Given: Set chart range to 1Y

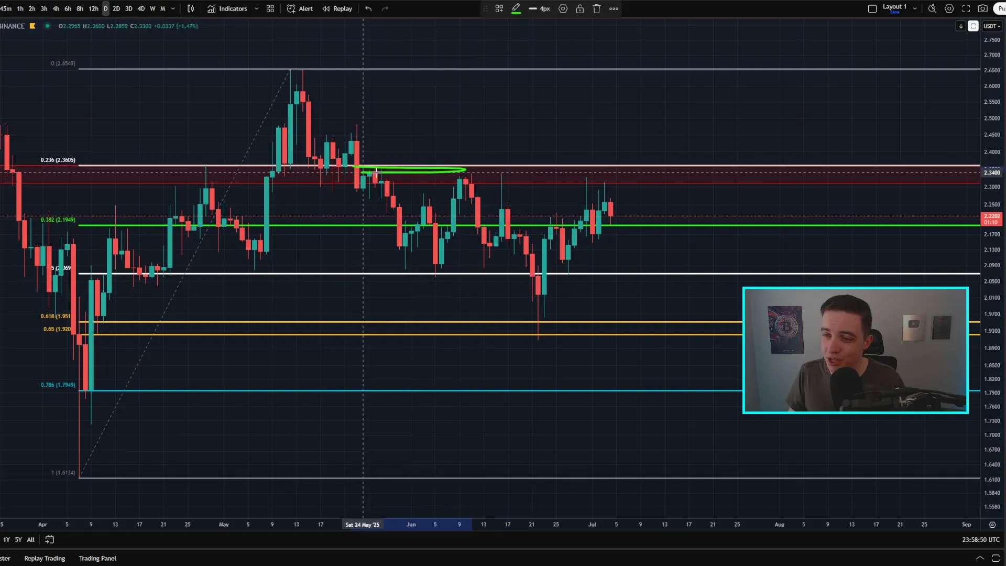Looking at the screenshot, I should tap(6, 539).
